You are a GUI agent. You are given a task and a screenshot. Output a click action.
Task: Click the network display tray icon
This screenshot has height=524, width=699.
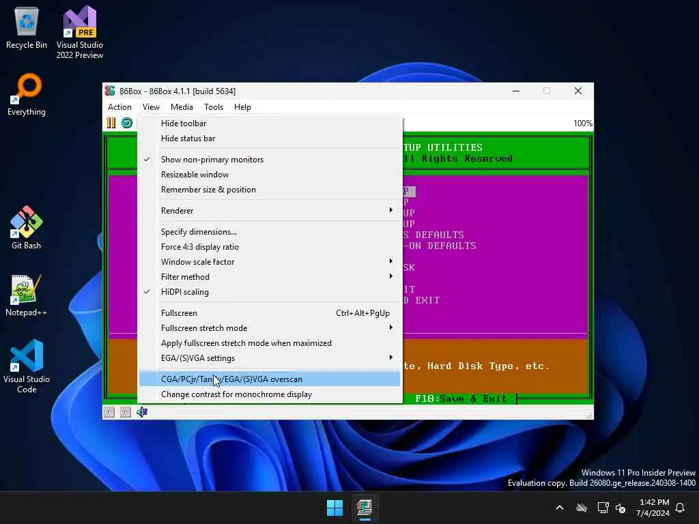coord(603,508)
